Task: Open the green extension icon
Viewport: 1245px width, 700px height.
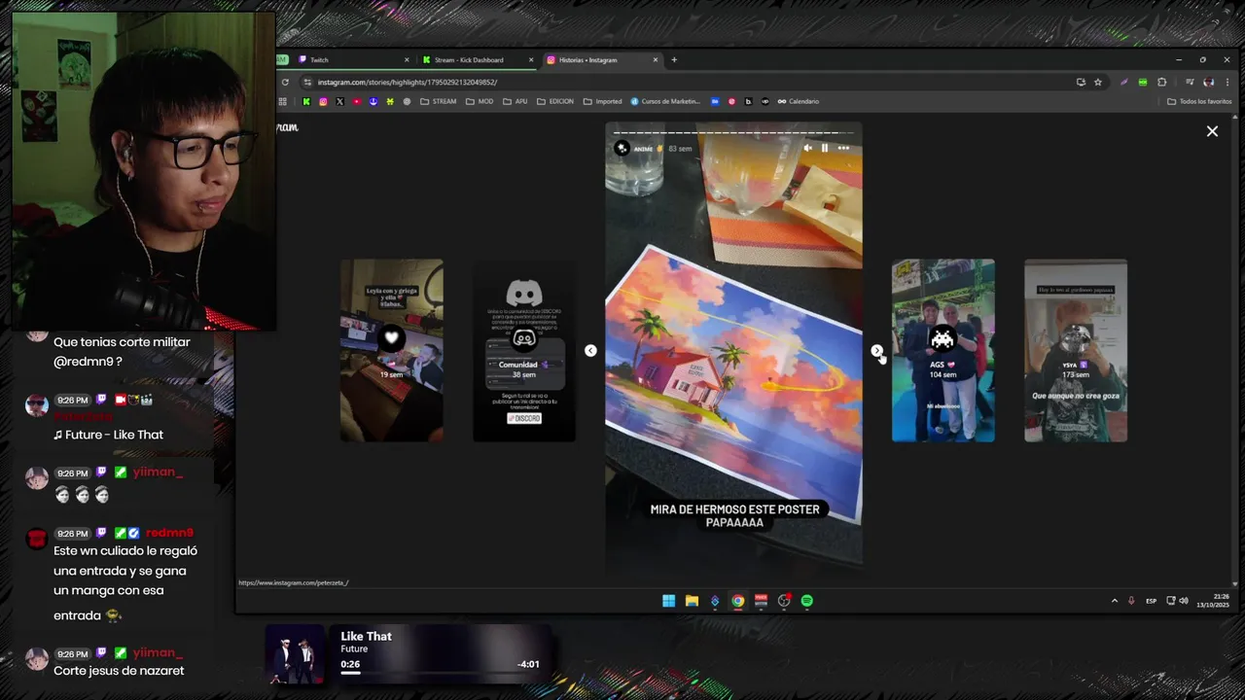Action: 1143,83
